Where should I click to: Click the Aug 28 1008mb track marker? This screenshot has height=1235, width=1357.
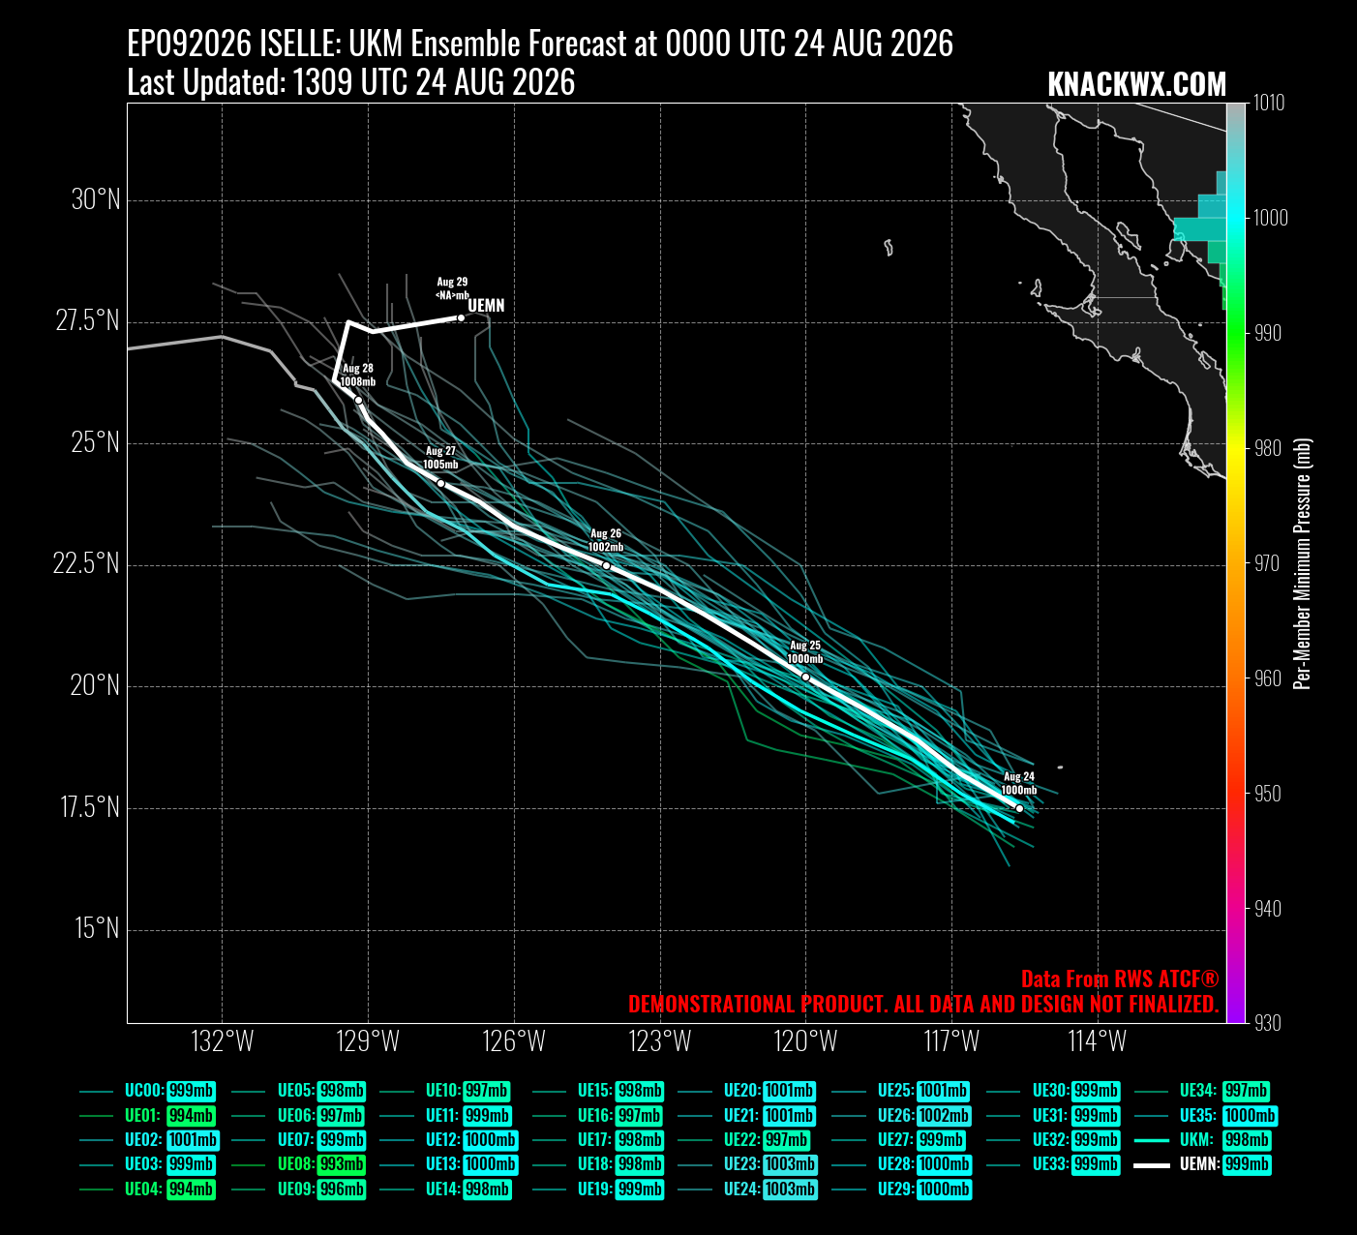(x=358, y=401)
